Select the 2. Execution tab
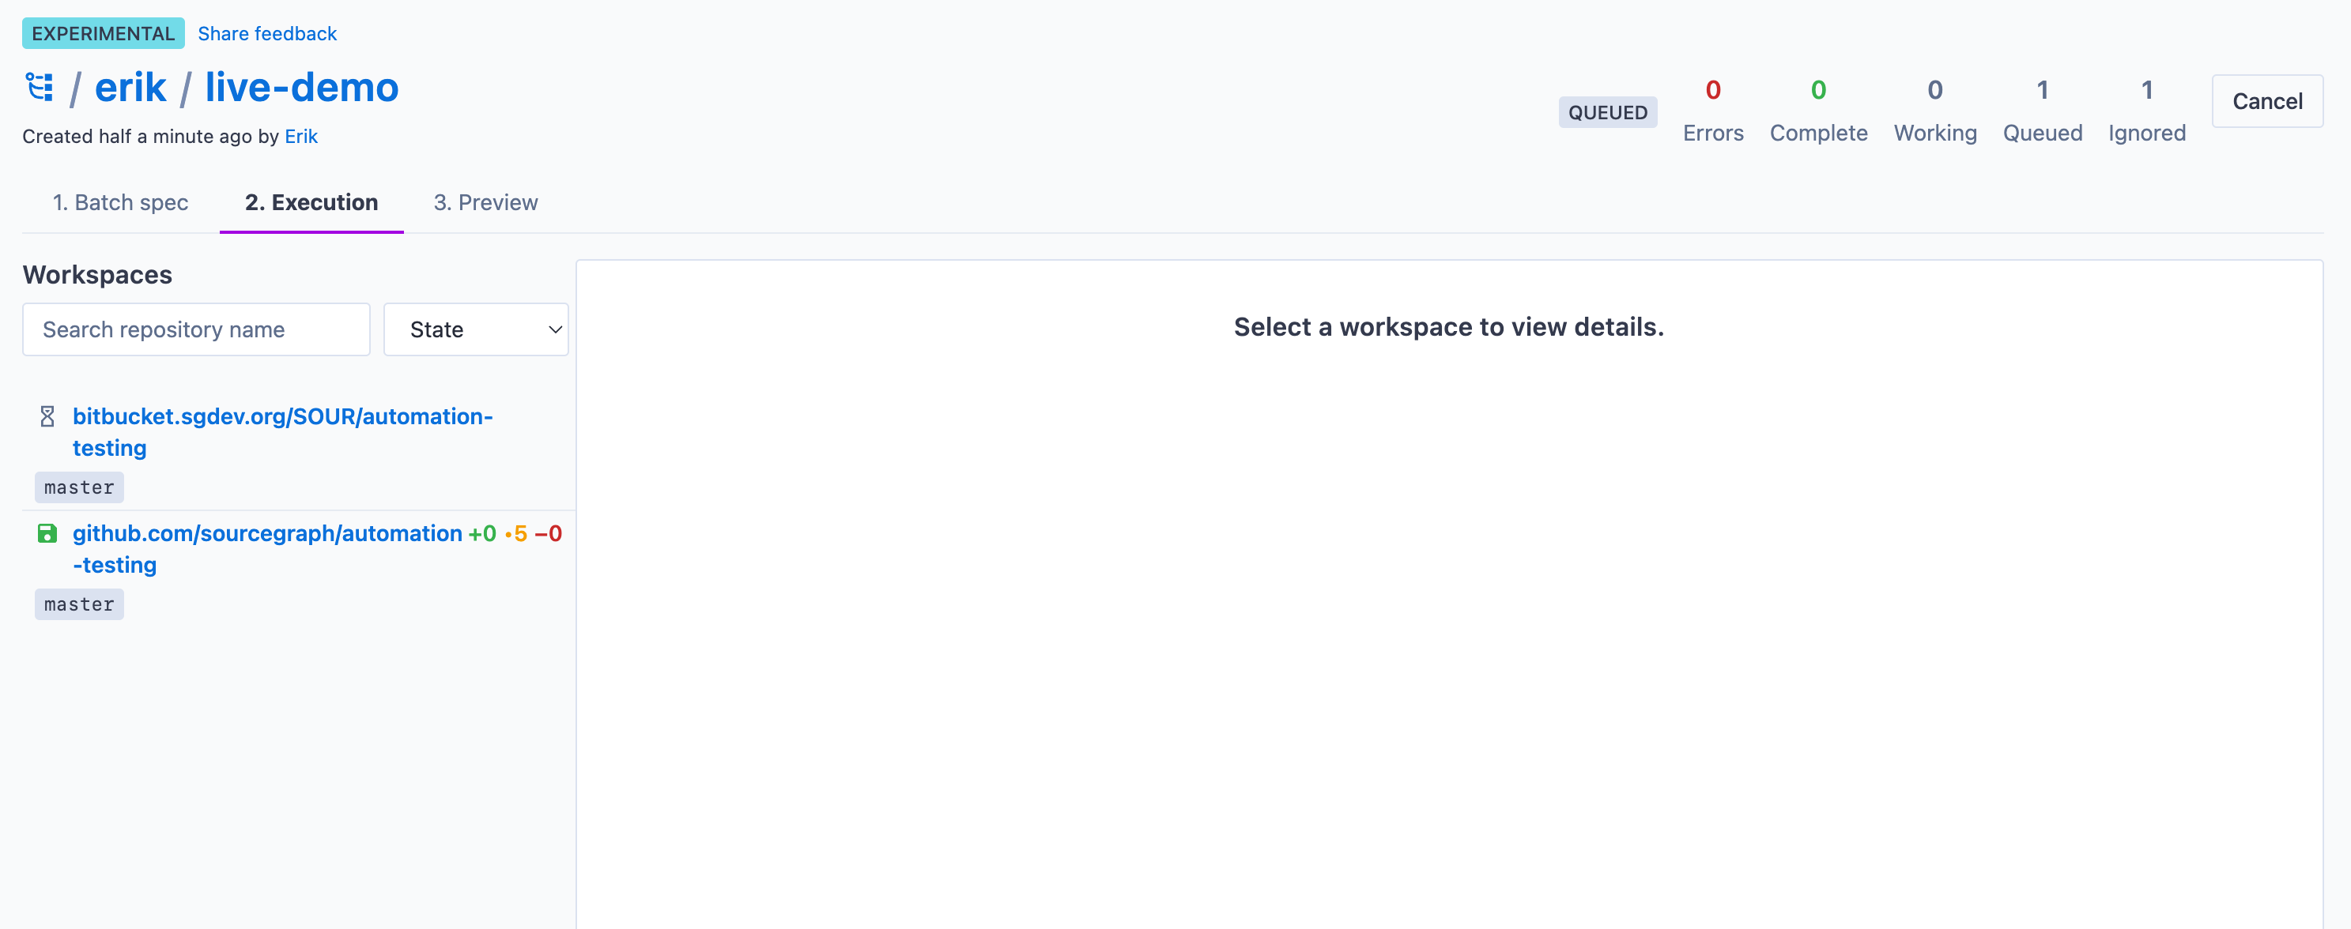This screenshot has height=929, width=2351. tap(311, 202)
